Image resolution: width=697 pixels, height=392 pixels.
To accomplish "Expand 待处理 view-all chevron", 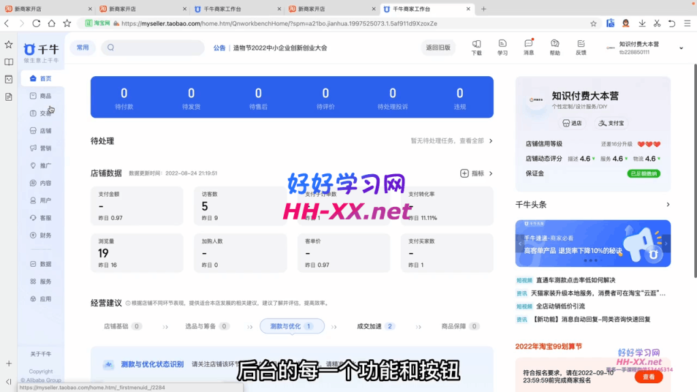I will [491, 141].
